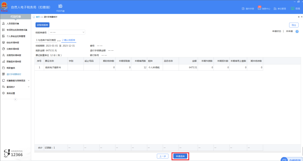
Task: Click the 本期作废数 column header
Action: 206,61
